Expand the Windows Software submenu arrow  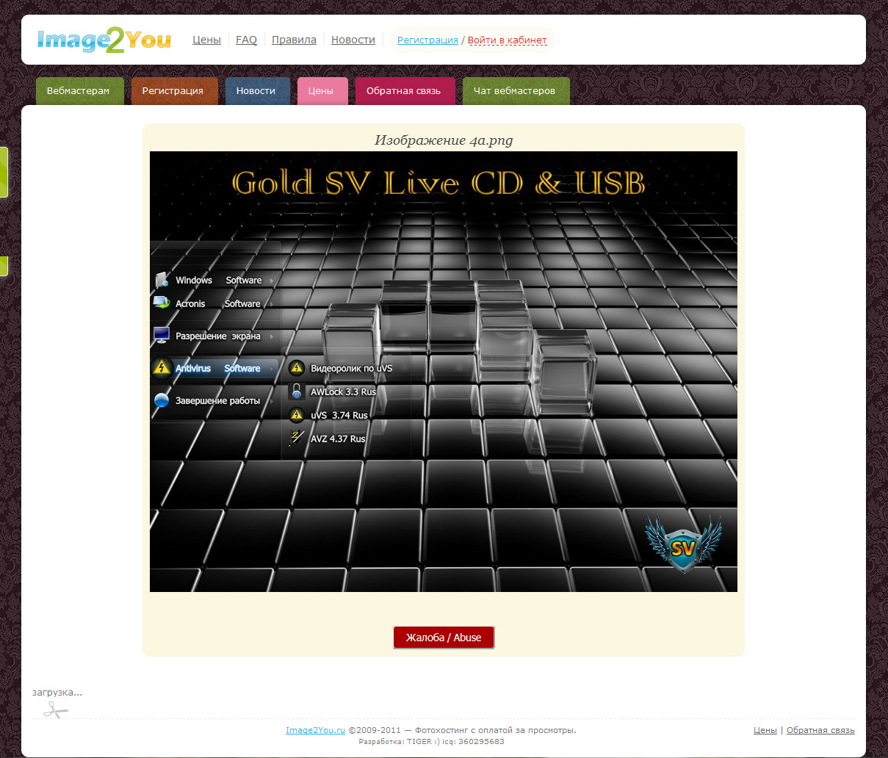pos(271,281)
